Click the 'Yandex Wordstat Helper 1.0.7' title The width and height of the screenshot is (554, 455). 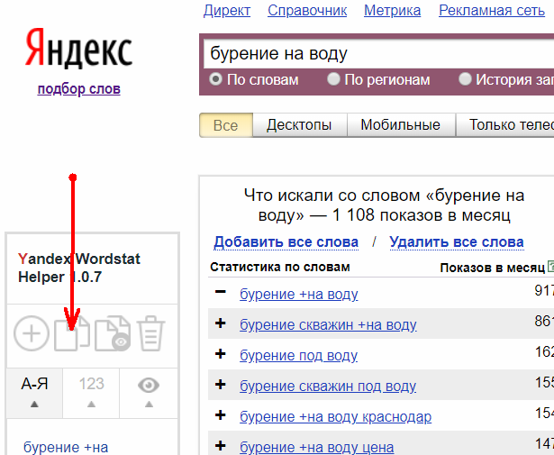[x=78, y=268]
